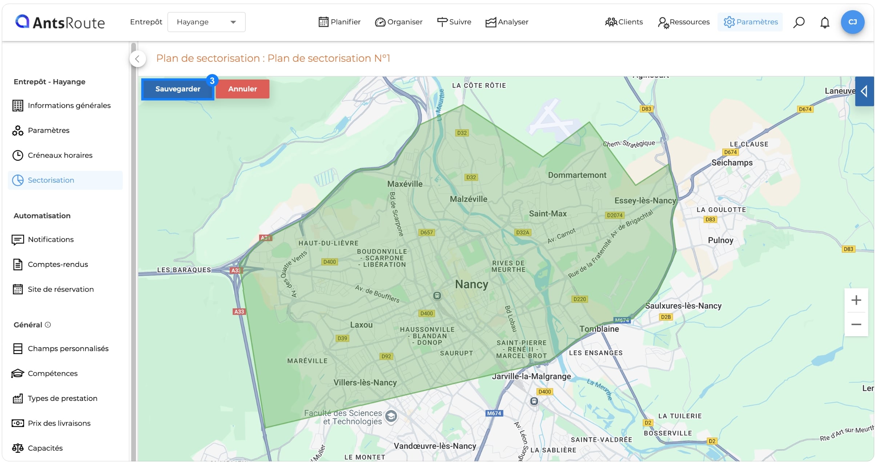Click the Types de prestation factory icon
This screenshot has height=463, width=876.
click(x=17, y=398)
